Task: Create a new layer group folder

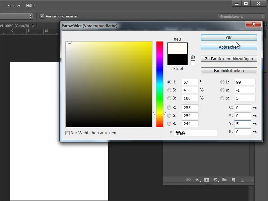Action: (225, 180)
